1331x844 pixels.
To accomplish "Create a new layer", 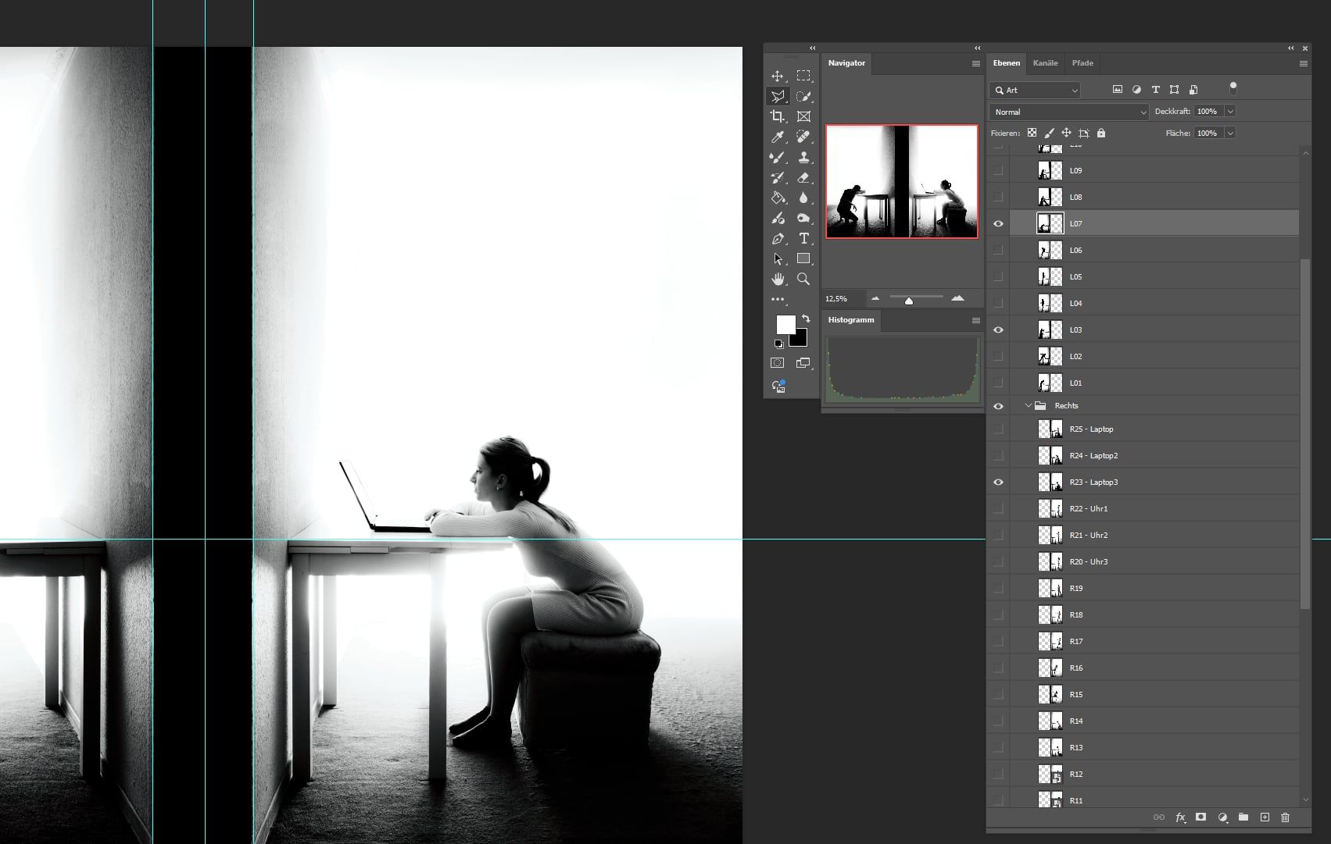I will click(1265, 817).
